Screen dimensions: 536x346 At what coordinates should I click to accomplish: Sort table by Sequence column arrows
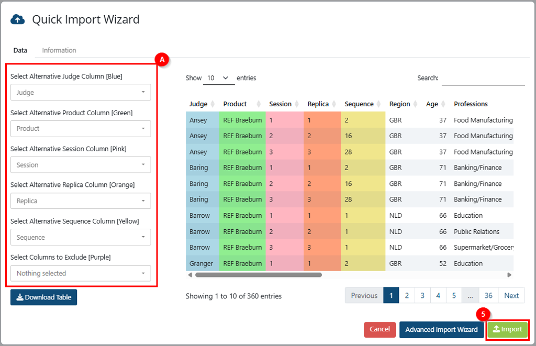(378, 104)
